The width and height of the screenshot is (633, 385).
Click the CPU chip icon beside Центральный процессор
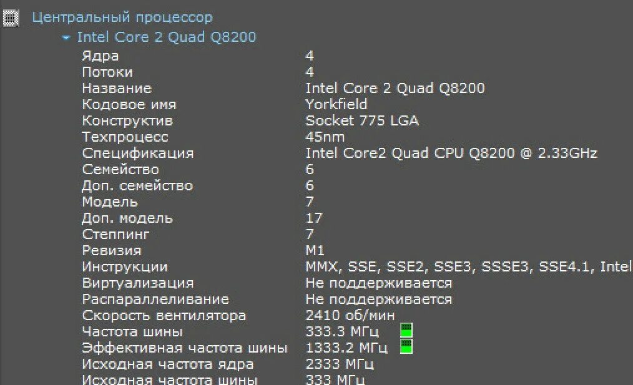pos(11,17)
